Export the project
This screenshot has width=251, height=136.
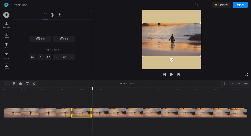(x=240, y=5)
